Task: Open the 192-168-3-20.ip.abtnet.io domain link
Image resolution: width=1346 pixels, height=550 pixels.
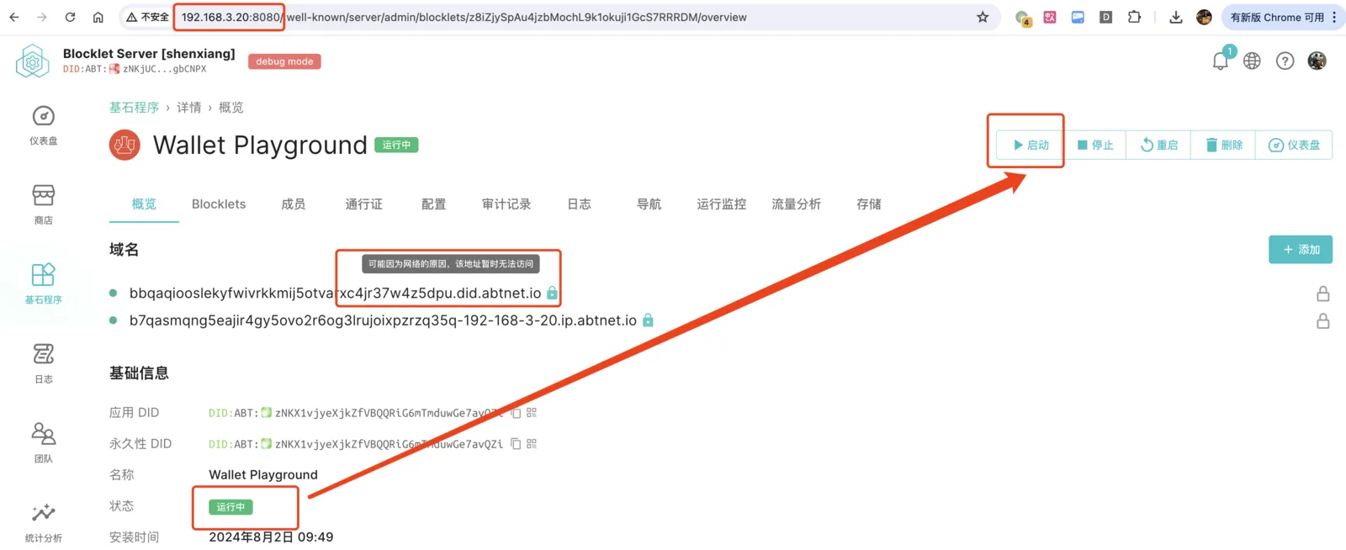Action: (383, 320)
